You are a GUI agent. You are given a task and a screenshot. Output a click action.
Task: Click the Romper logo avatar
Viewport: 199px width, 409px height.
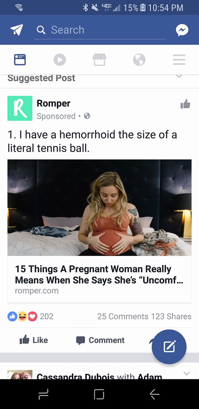point(20,108)
